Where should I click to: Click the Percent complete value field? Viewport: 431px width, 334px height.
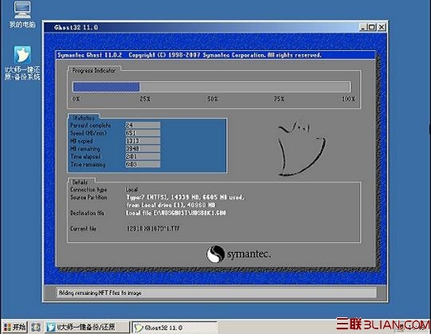click(143, 125)
